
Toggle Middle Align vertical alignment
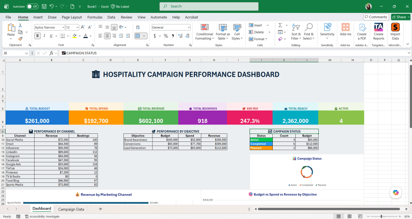tap(107, 27)
